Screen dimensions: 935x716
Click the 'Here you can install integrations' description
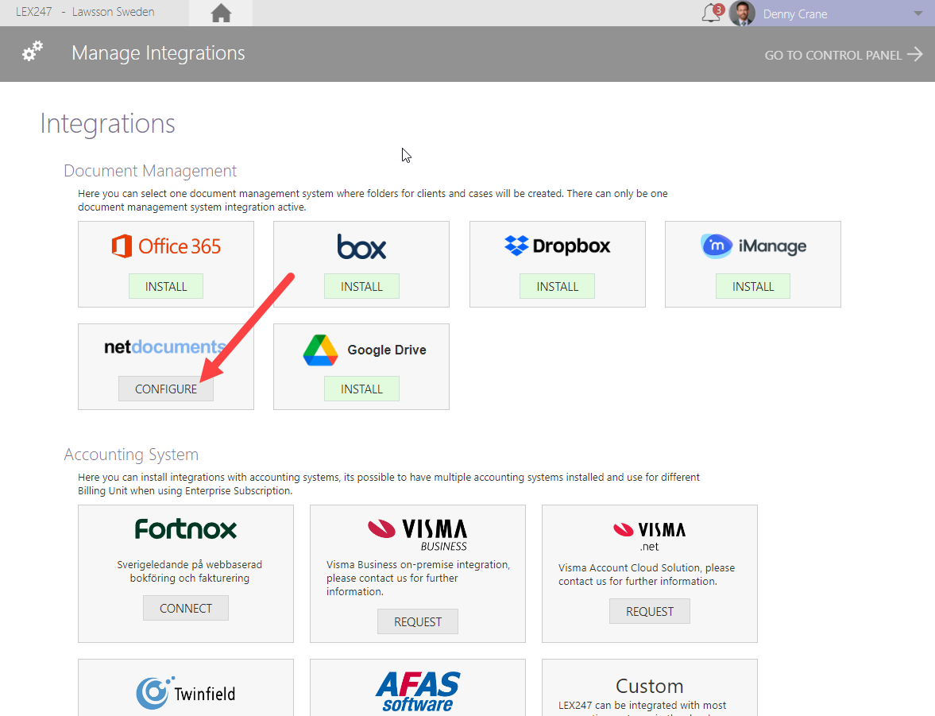coord(388,484)
